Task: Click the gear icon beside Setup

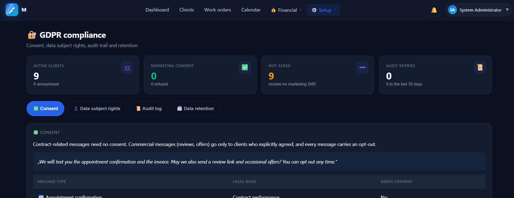Action: coord(314,10)
